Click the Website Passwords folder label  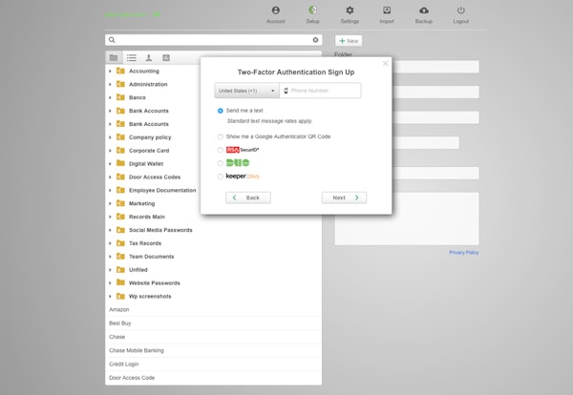click(154, 283)
